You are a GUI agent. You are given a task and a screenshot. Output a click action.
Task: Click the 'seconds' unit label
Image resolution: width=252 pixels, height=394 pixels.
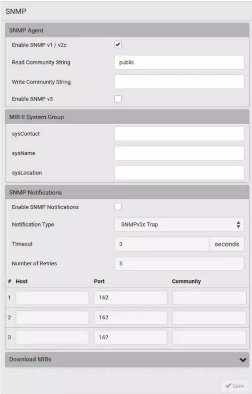[x=227, y=244]
